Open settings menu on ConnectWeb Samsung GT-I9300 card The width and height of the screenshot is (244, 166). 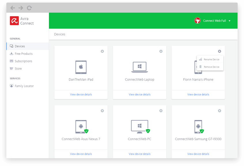pos(219,110)
